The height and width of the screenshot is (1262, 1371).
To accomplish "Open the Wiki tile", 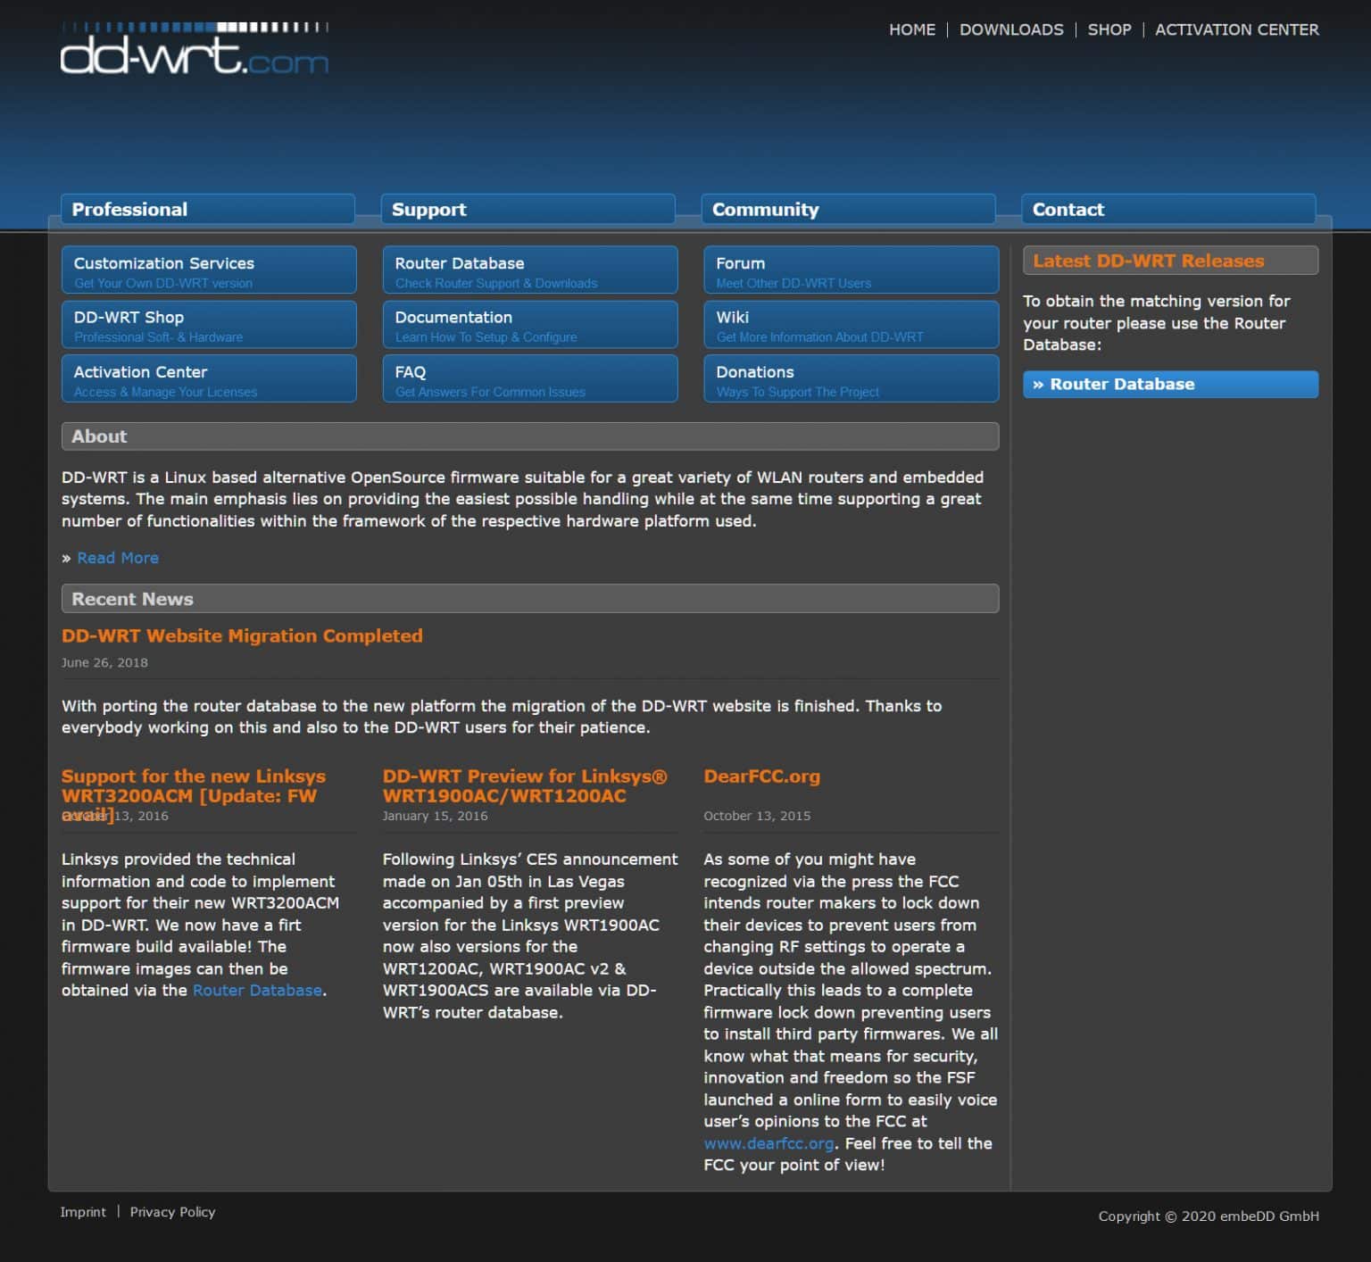I will (850, 325).
